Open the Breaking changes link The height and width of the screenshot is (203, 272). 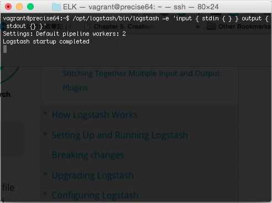(88, 155)
